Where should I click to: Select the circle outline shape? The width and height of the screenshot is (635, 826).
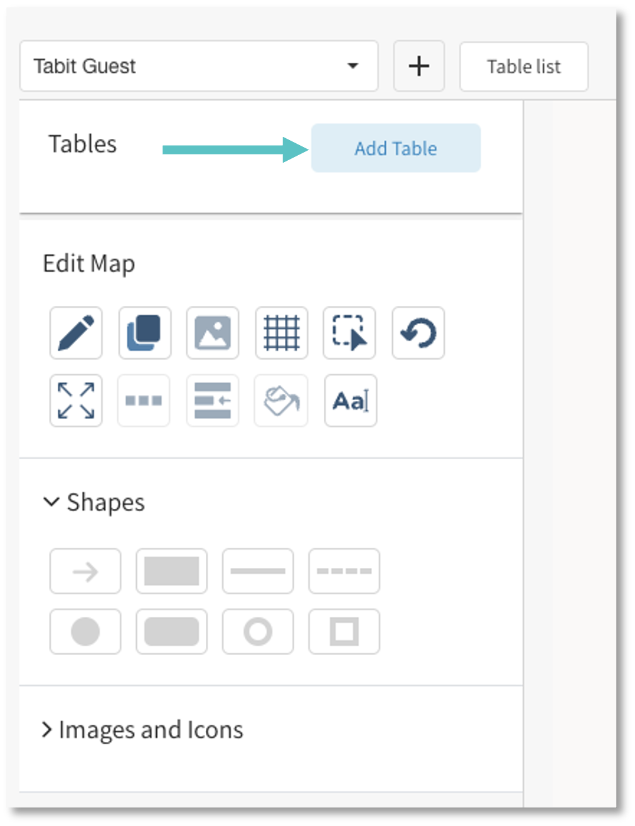pyautogui.click(x=257, y=631)
